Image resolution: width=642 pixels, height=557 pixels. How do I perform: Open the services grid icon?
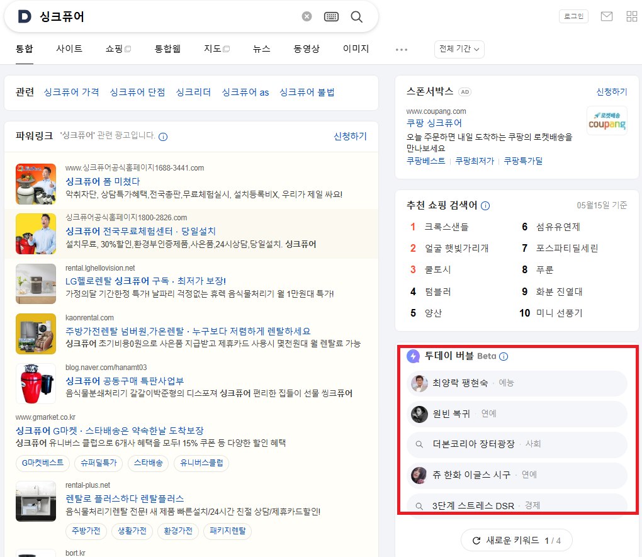tap(632, 16)
